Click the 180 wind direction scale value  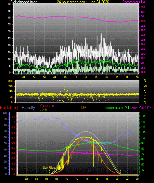pos(10,92)
